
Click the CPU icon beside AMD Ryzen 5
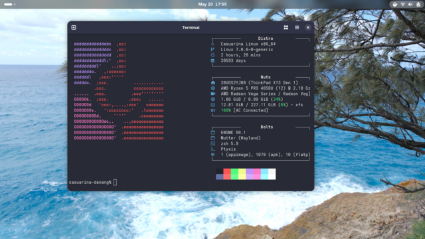213,88
